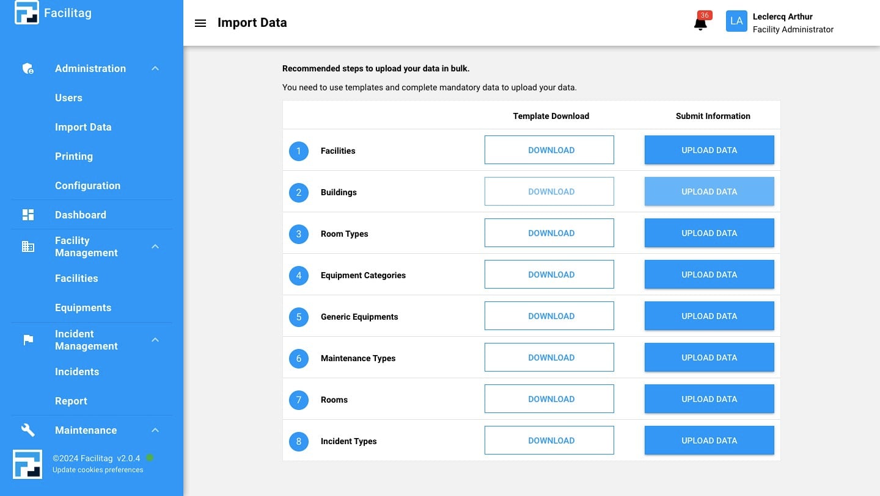Click the Dashboard grid icon
Image resolution: width=880 pixels, height=496 pixels.
(x=28, y=214)
